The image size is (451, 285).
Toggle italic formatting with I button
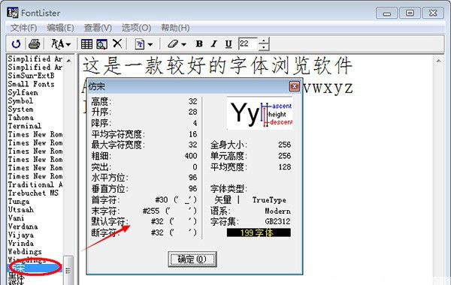coord(213,44)
